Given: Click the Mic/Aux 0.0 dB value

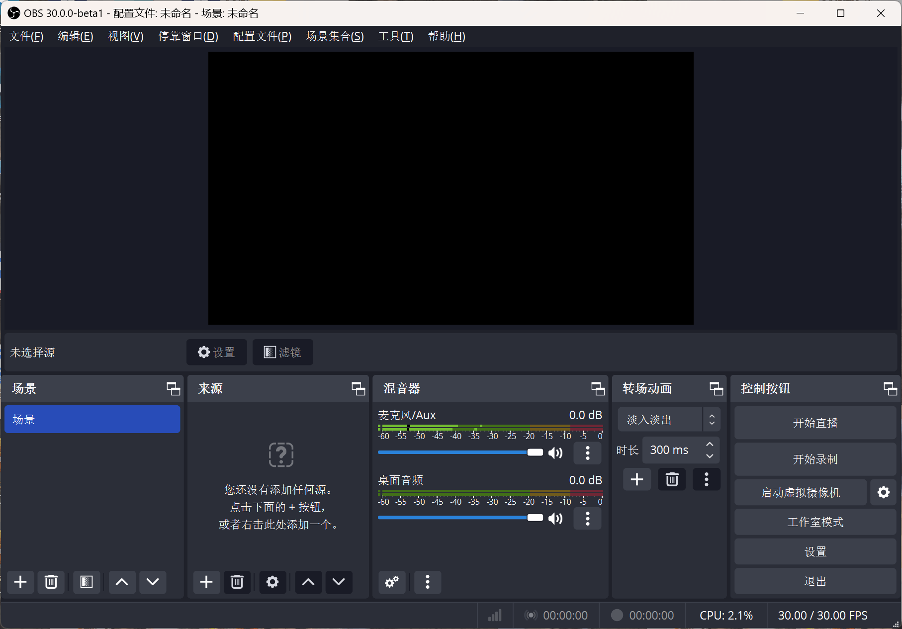Looking at the screenshot, I should coord(586,415).
